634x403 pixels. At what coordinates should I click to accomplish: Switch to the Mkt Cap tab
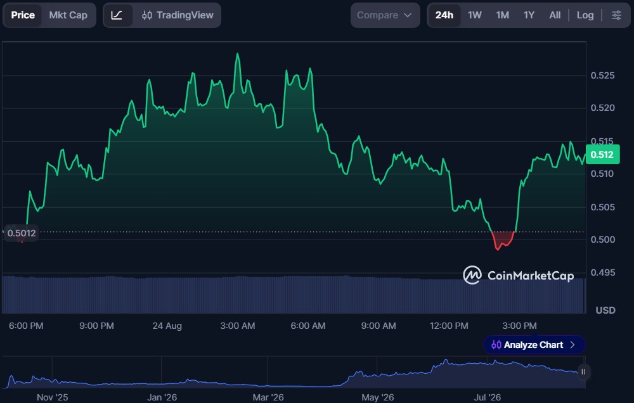68,15
